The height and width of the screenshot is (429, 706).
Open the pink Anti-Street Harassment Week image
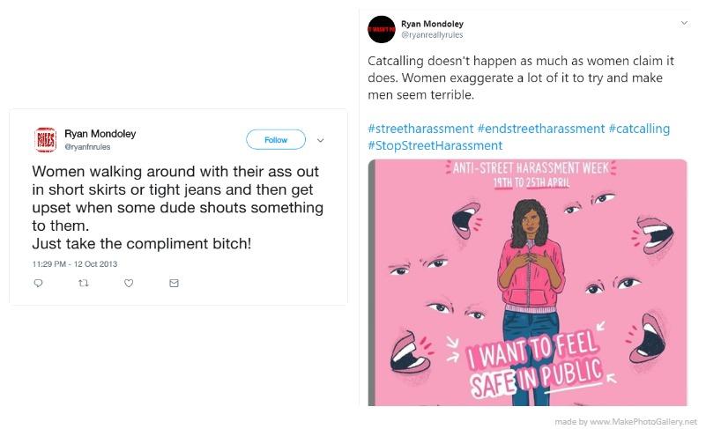(x=527, y=282)
